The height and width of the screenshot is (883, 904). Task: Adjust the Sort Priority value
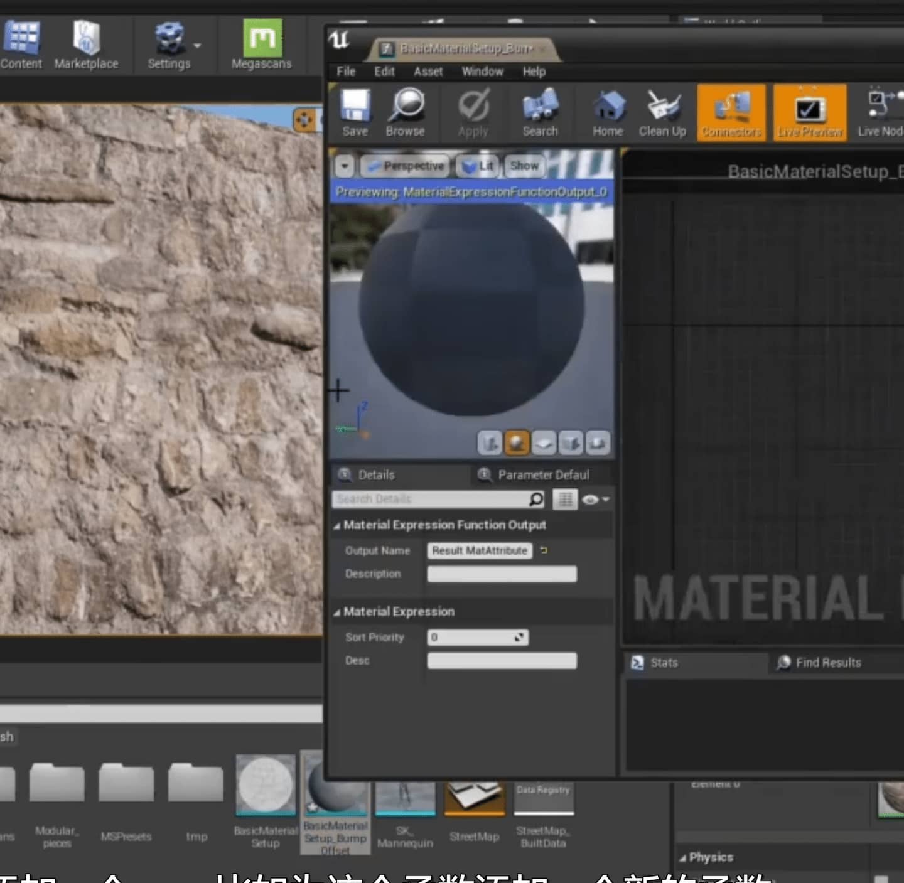(478, 638)
